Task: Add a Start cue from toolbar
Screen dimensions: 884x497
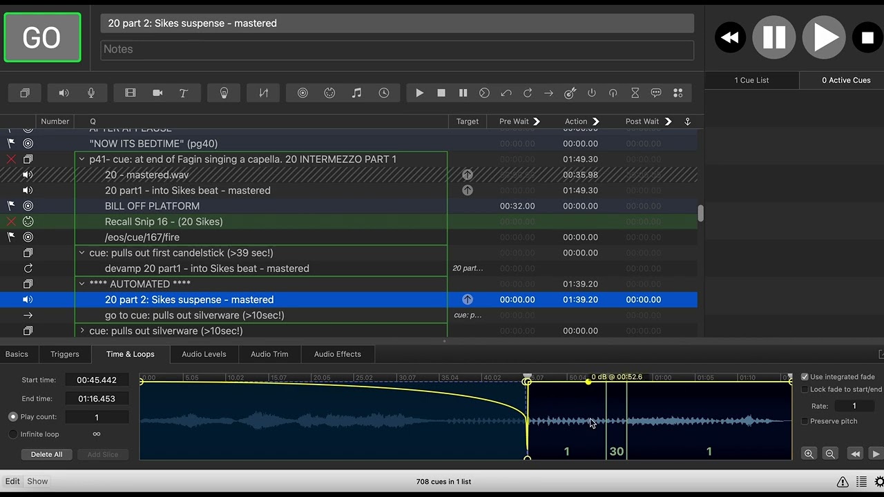Action: pyautogui.click(x=419, y=93)
